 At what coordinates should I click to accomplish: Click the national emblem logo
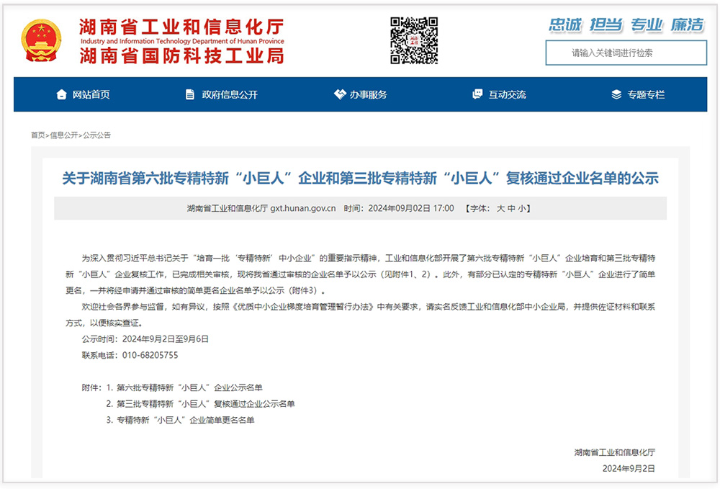42,40
